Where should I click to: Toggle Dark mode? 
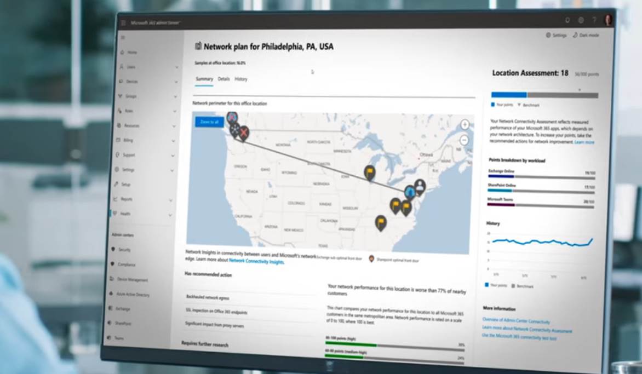586,36
